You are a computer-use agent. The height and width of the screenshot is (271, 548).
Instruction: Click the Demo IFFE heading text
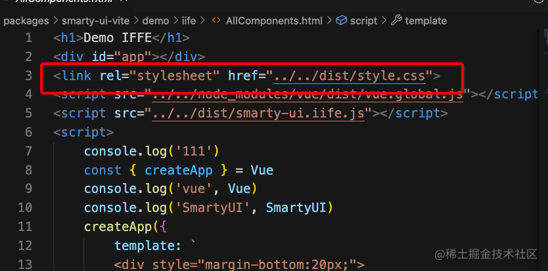point(119,37)
